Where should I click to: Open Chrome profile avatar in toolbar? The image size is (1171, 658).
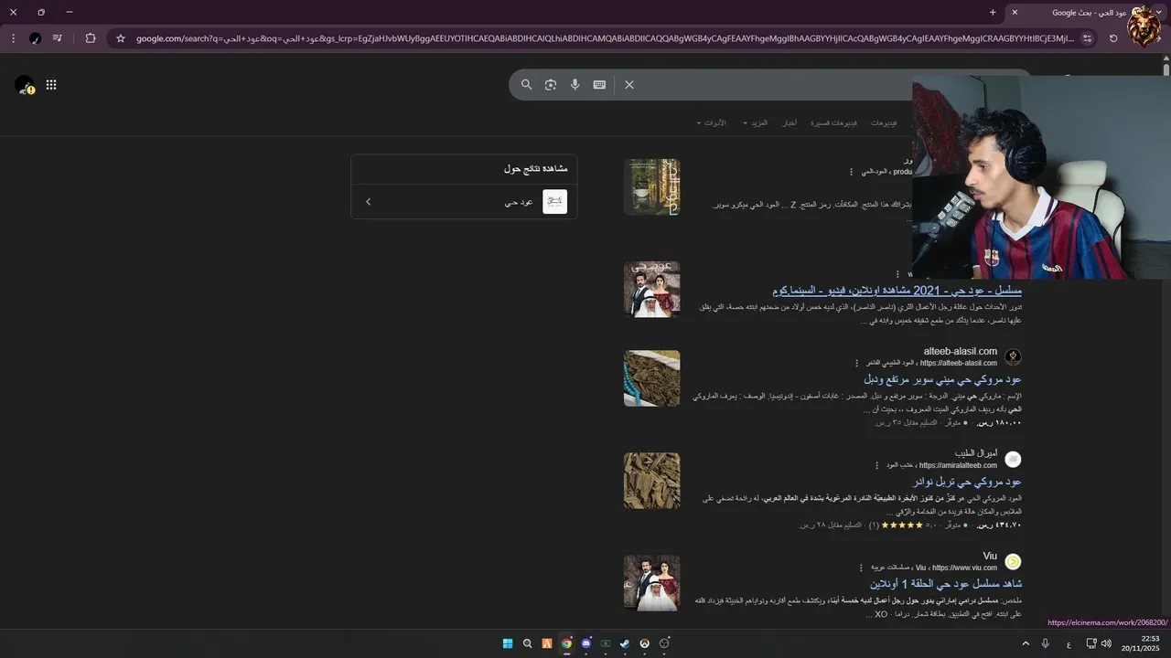35,38
